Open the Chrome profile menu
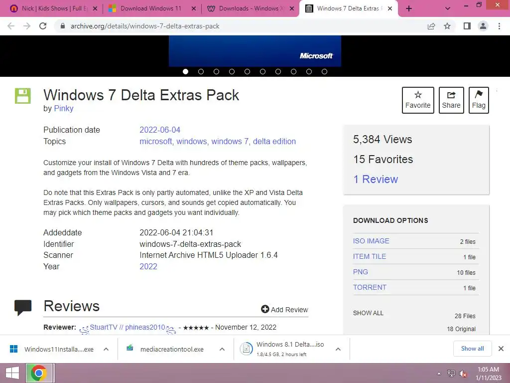 point(483,26)
